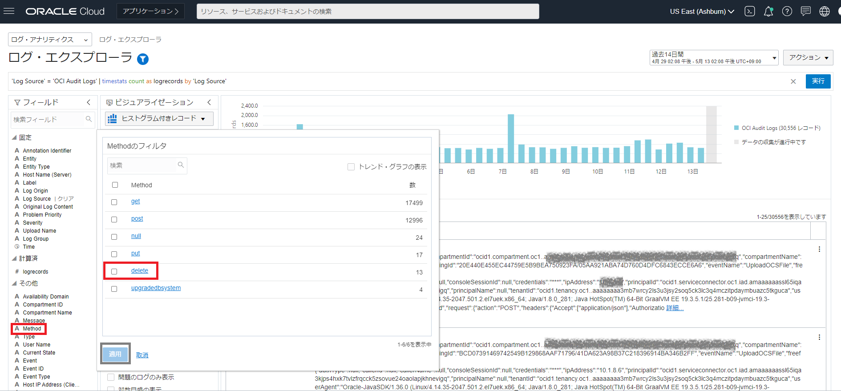
Task: Focus the Method filter search field
Action: (142, 165)
